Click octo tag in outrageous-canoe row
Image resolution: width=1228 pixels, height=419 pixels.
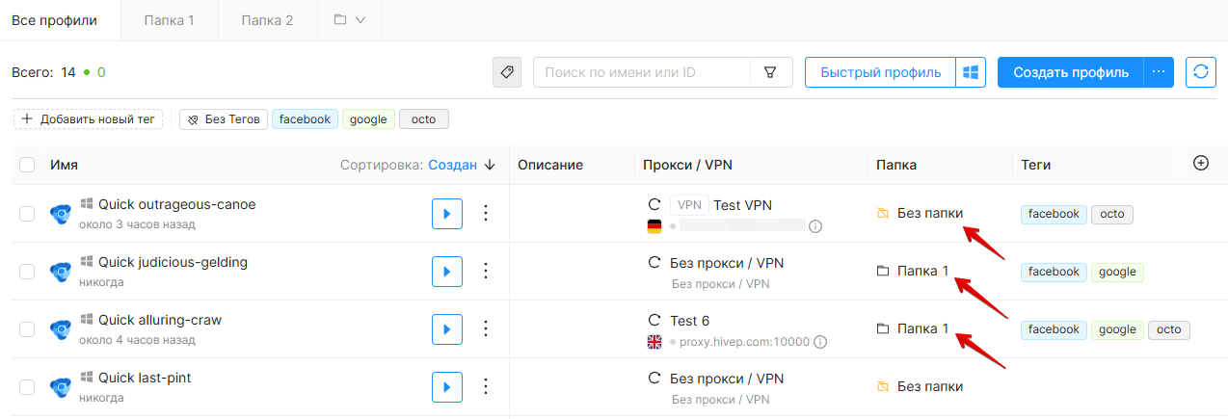click(1112, 214)
